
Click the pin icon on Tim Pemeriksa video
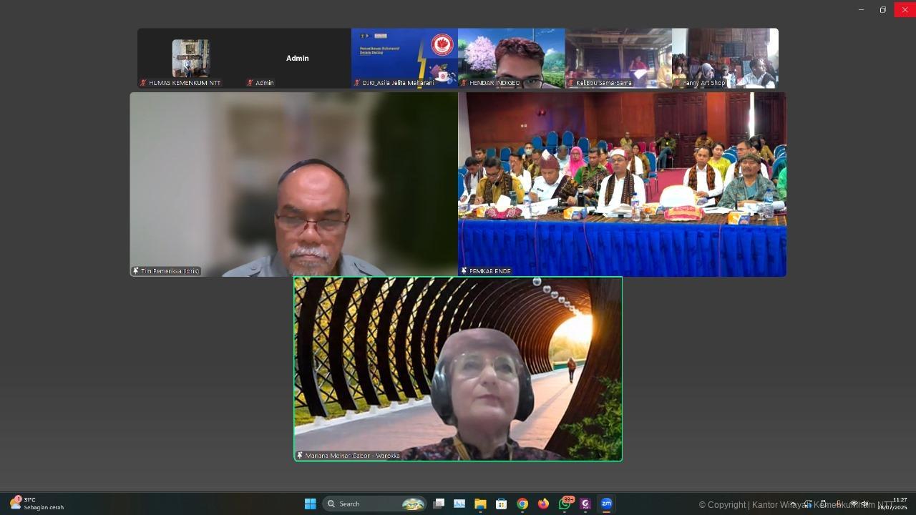coord(135,271)
